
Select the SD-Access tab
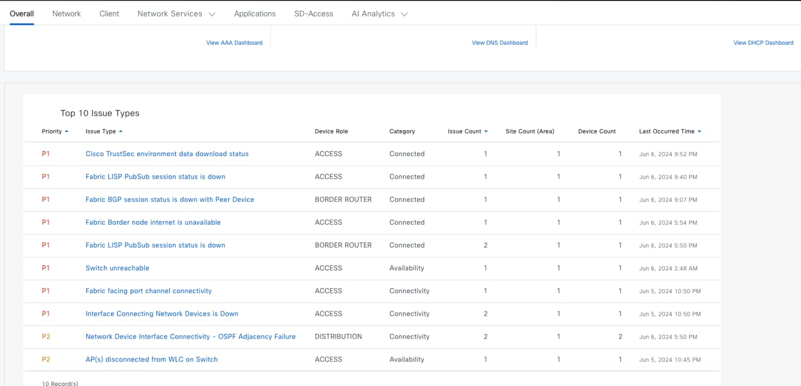[313, 14]
